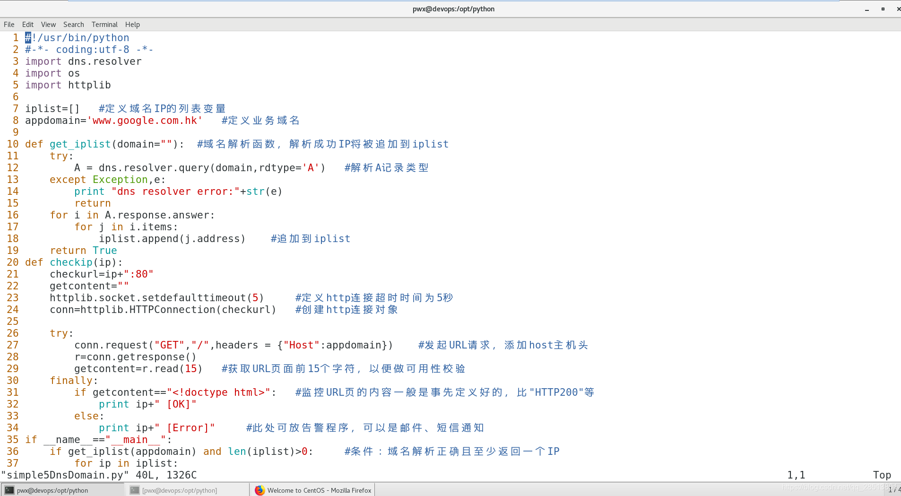
Task: Click the "<!doctype html>" string
Action: pos(218,392)
